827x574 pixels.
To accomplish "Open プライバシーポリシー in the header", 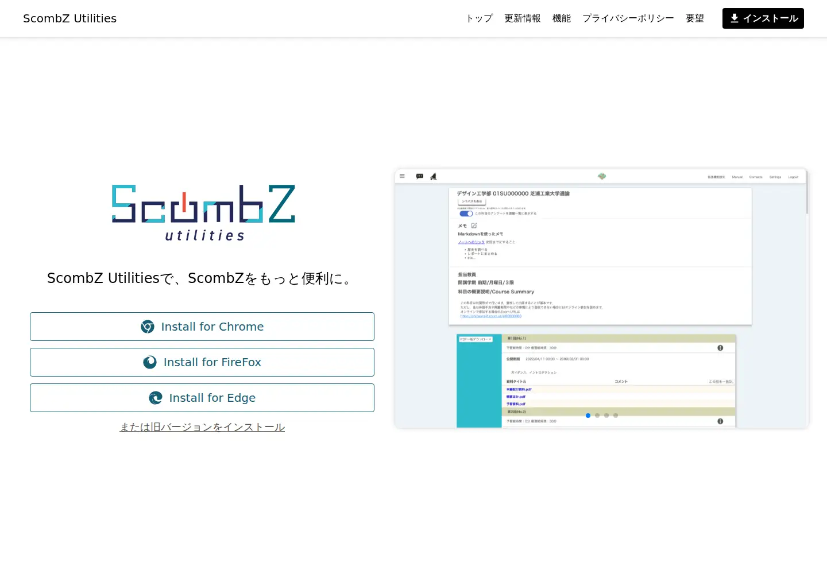I will [x=628, y=18].
